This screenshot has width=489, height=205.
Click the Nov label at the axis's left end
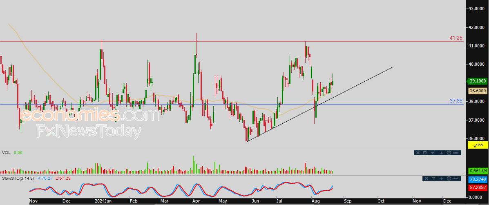pyautogui.click(x=33, y=202)
